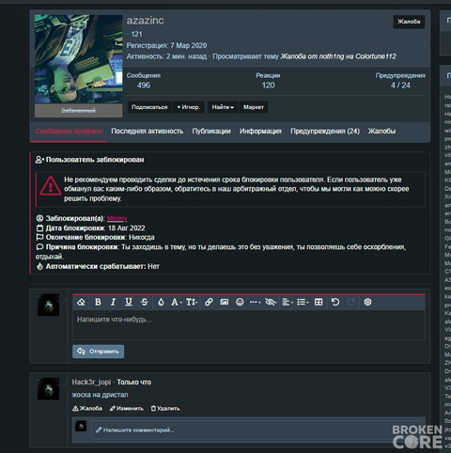Click Изменить to edit the post
Image resolution: width=451 pixels, height=453 pixels.
click(x=127, y=409)
